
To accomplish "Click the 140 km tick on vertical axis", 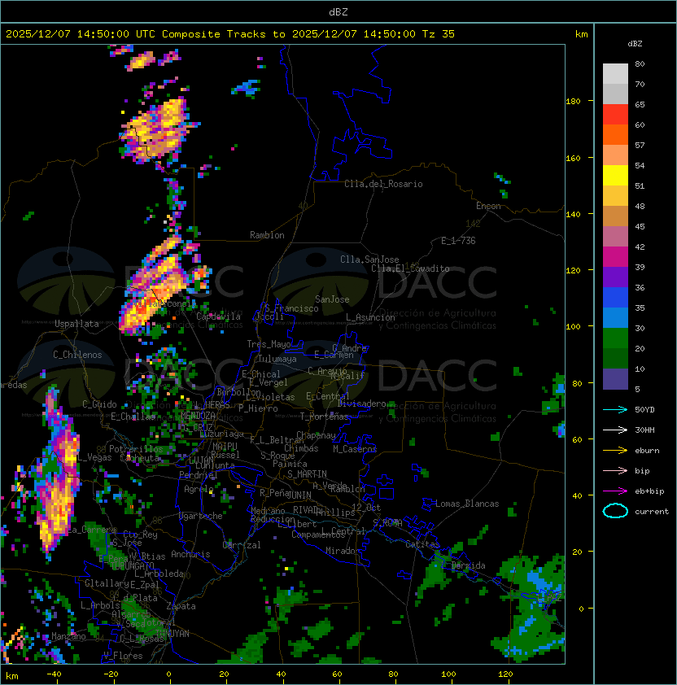I will (x=573, y=215).
